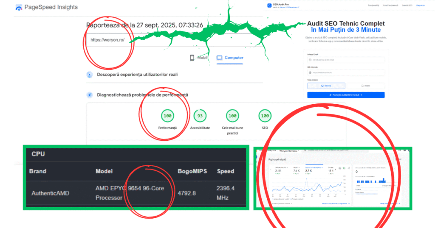435x228 pixels.
Task: Open the Servicii SEO menu item
Action: [407, 6]
